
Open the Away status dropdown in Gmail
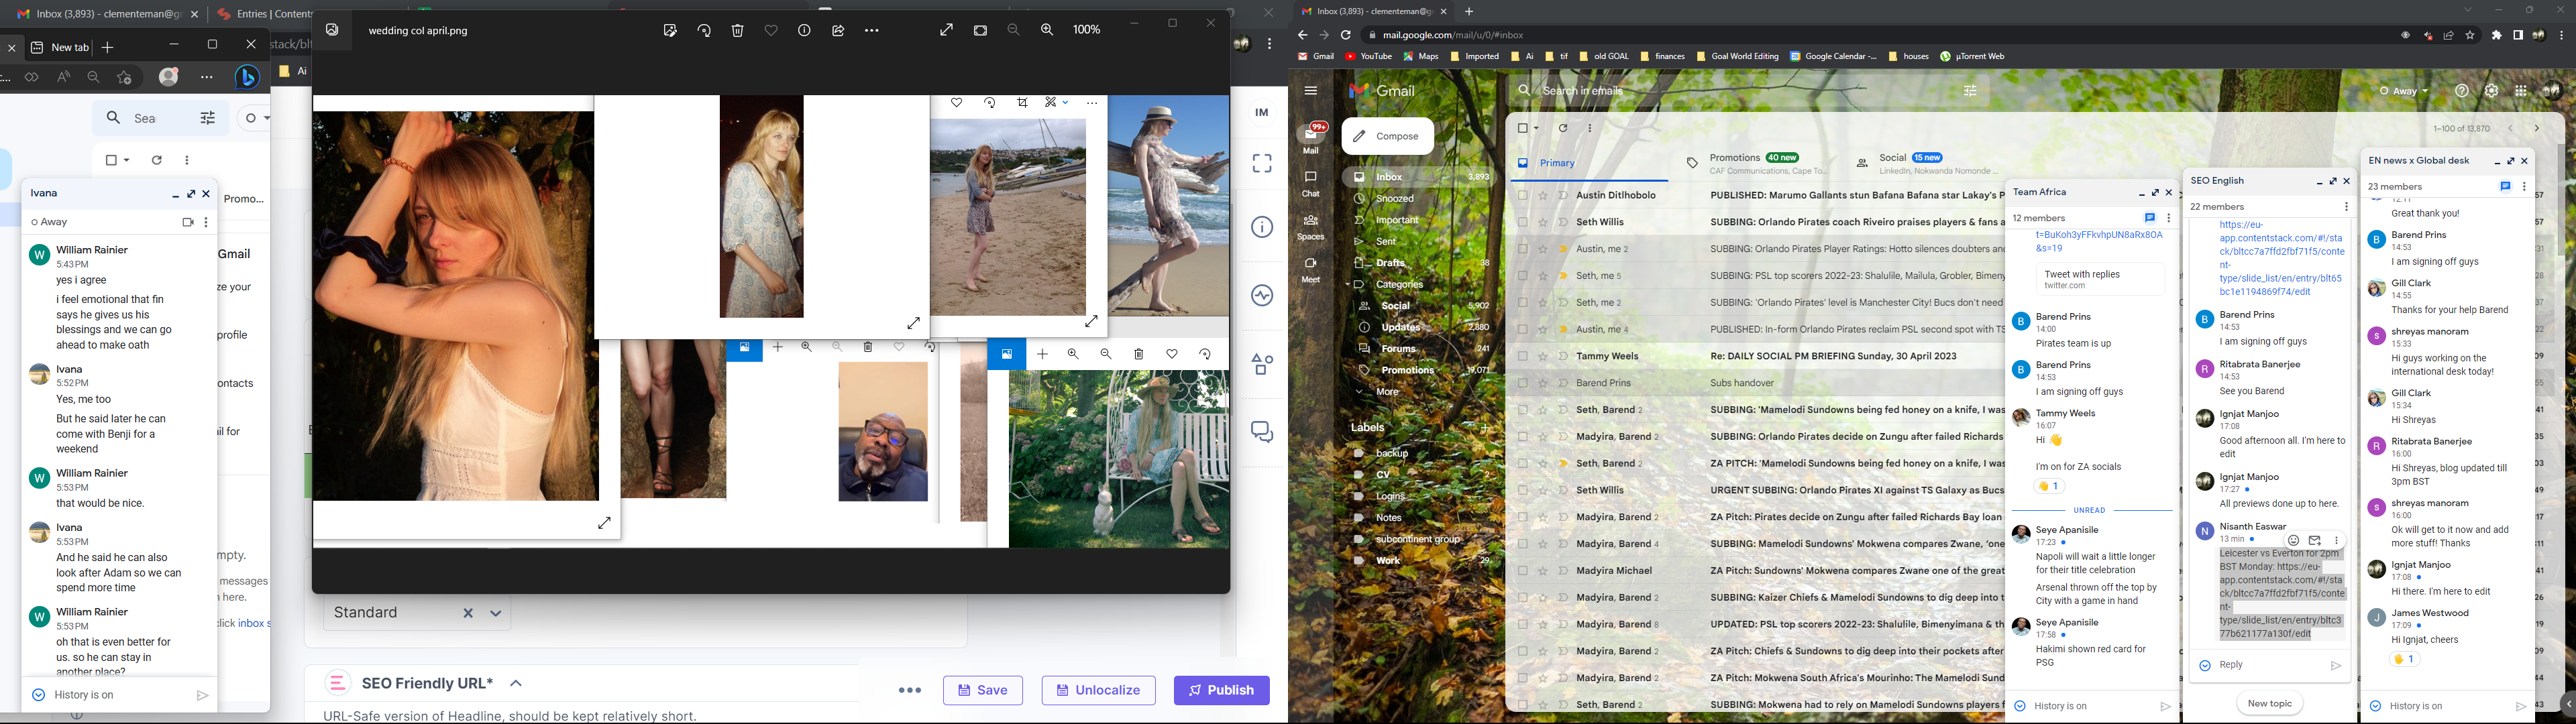[2403, 91]
